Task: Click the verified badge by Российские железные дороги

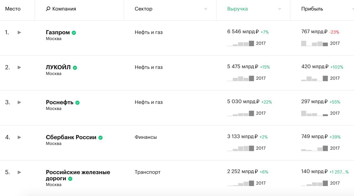Action: pyautogui.click(x=70, y=179)
